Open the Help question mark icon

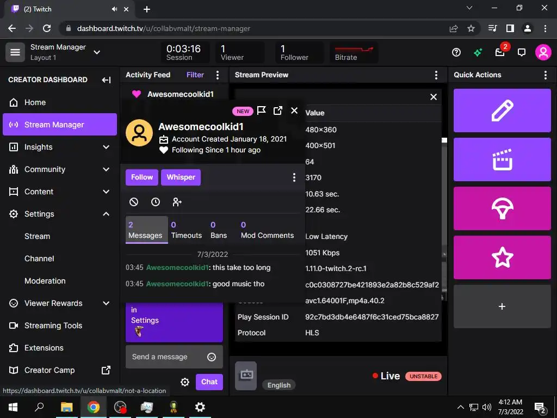(x=456, y=53)
